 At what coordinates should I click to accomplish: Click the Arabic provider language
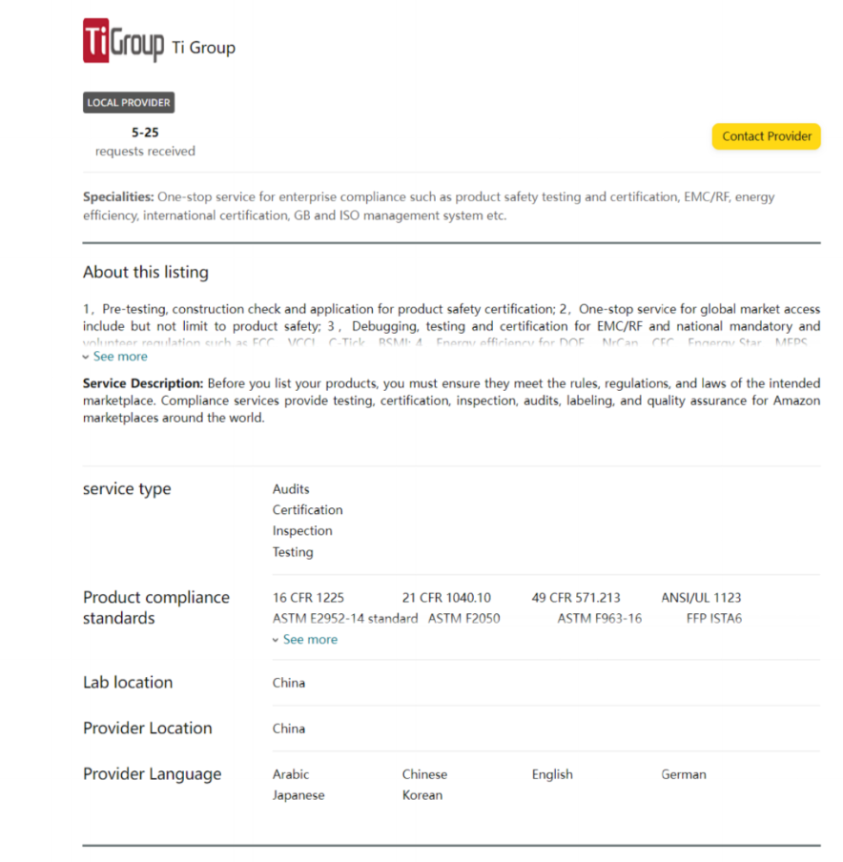tap(291, 774)
